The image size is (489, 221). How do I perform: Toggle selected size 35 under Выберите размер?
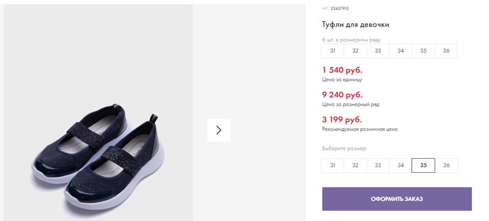point(423,165)
